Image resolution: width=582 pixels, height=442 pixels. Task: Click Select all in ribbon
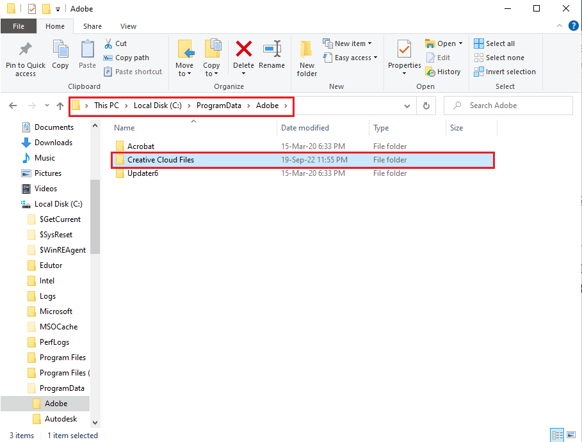click(494, 43)
